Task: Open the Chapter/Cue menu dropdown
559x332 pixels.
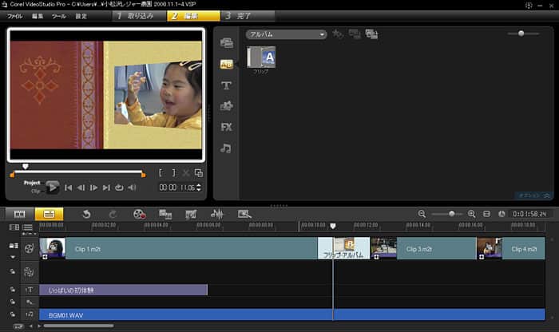Action: (29, 234)
